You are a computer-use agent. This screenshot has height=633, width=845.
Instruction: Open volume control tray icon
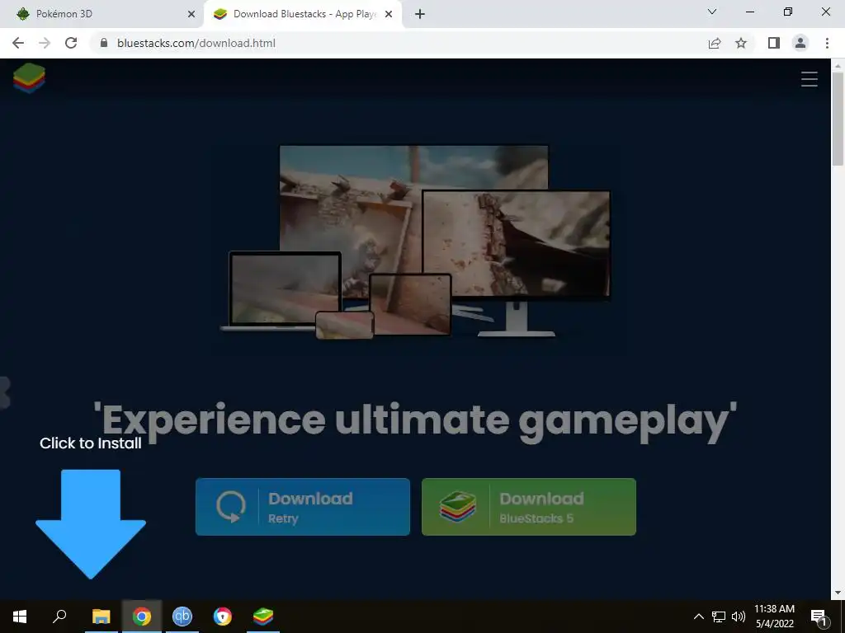point(739,617)
